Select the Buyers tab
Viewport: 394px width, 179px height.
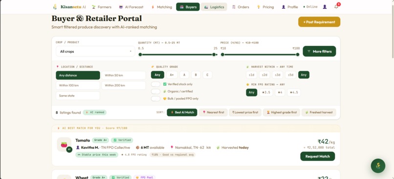click(x=188, y=7)
